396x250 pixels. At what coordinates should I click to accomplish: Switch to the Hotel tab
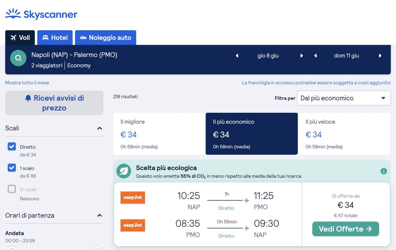click(x=55, y=37)
